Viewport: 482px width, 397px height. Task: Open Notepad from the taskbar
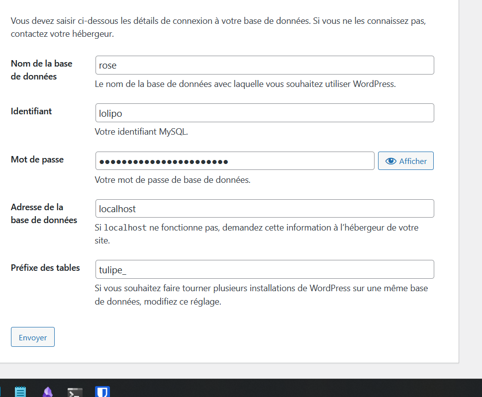[20, 392]
